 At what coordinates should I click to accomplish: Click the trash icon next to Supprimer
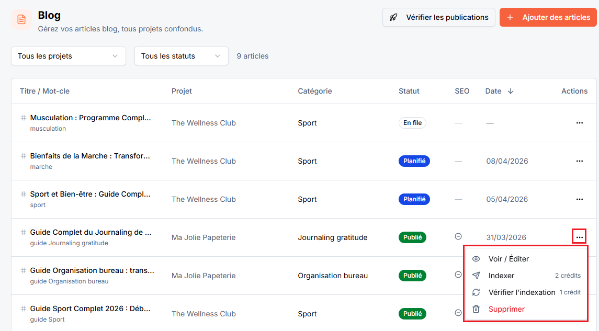tap(476, 309)
